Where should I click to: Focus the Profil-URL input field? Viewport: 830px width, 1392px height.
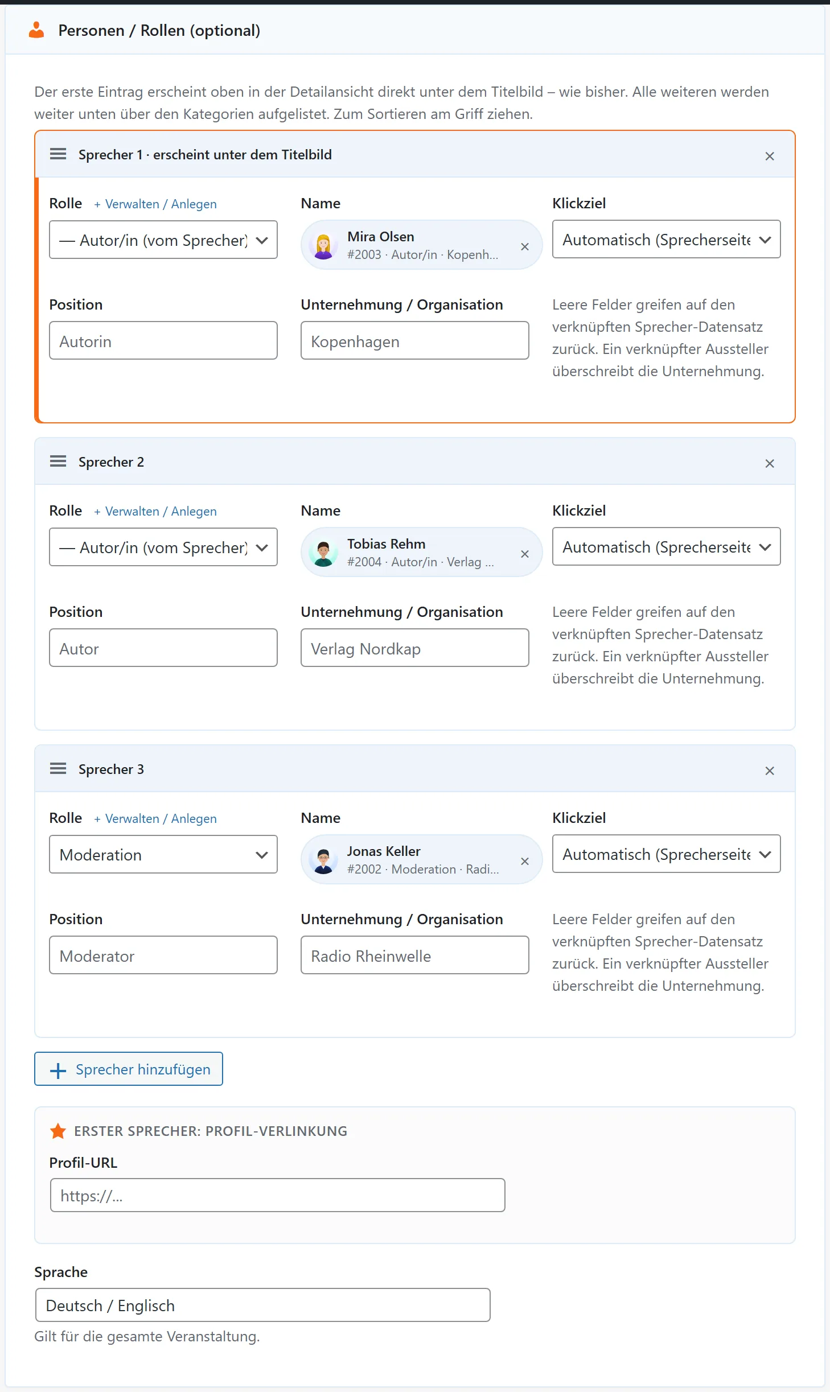278,1195
